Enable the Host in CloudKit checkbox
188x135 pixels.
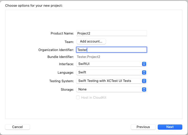coord(78,98)
